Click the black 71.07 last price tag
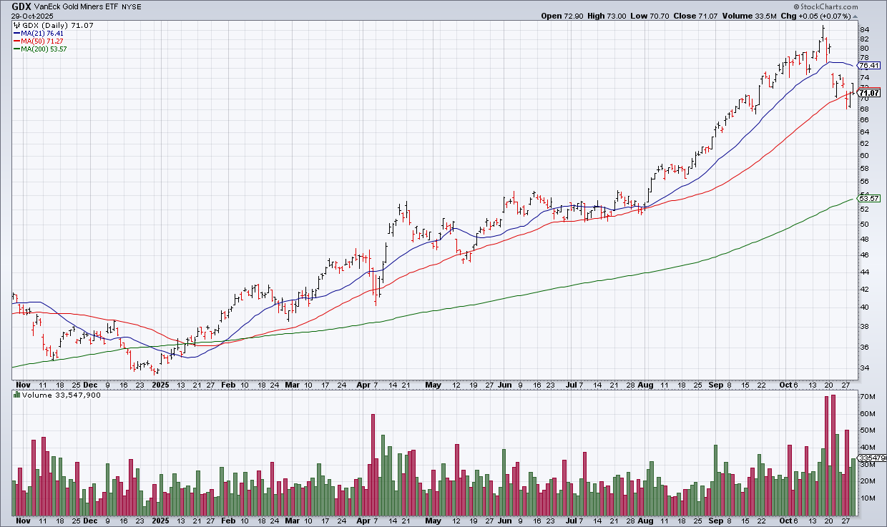The image size is (887, 527). tap(868, 93)
